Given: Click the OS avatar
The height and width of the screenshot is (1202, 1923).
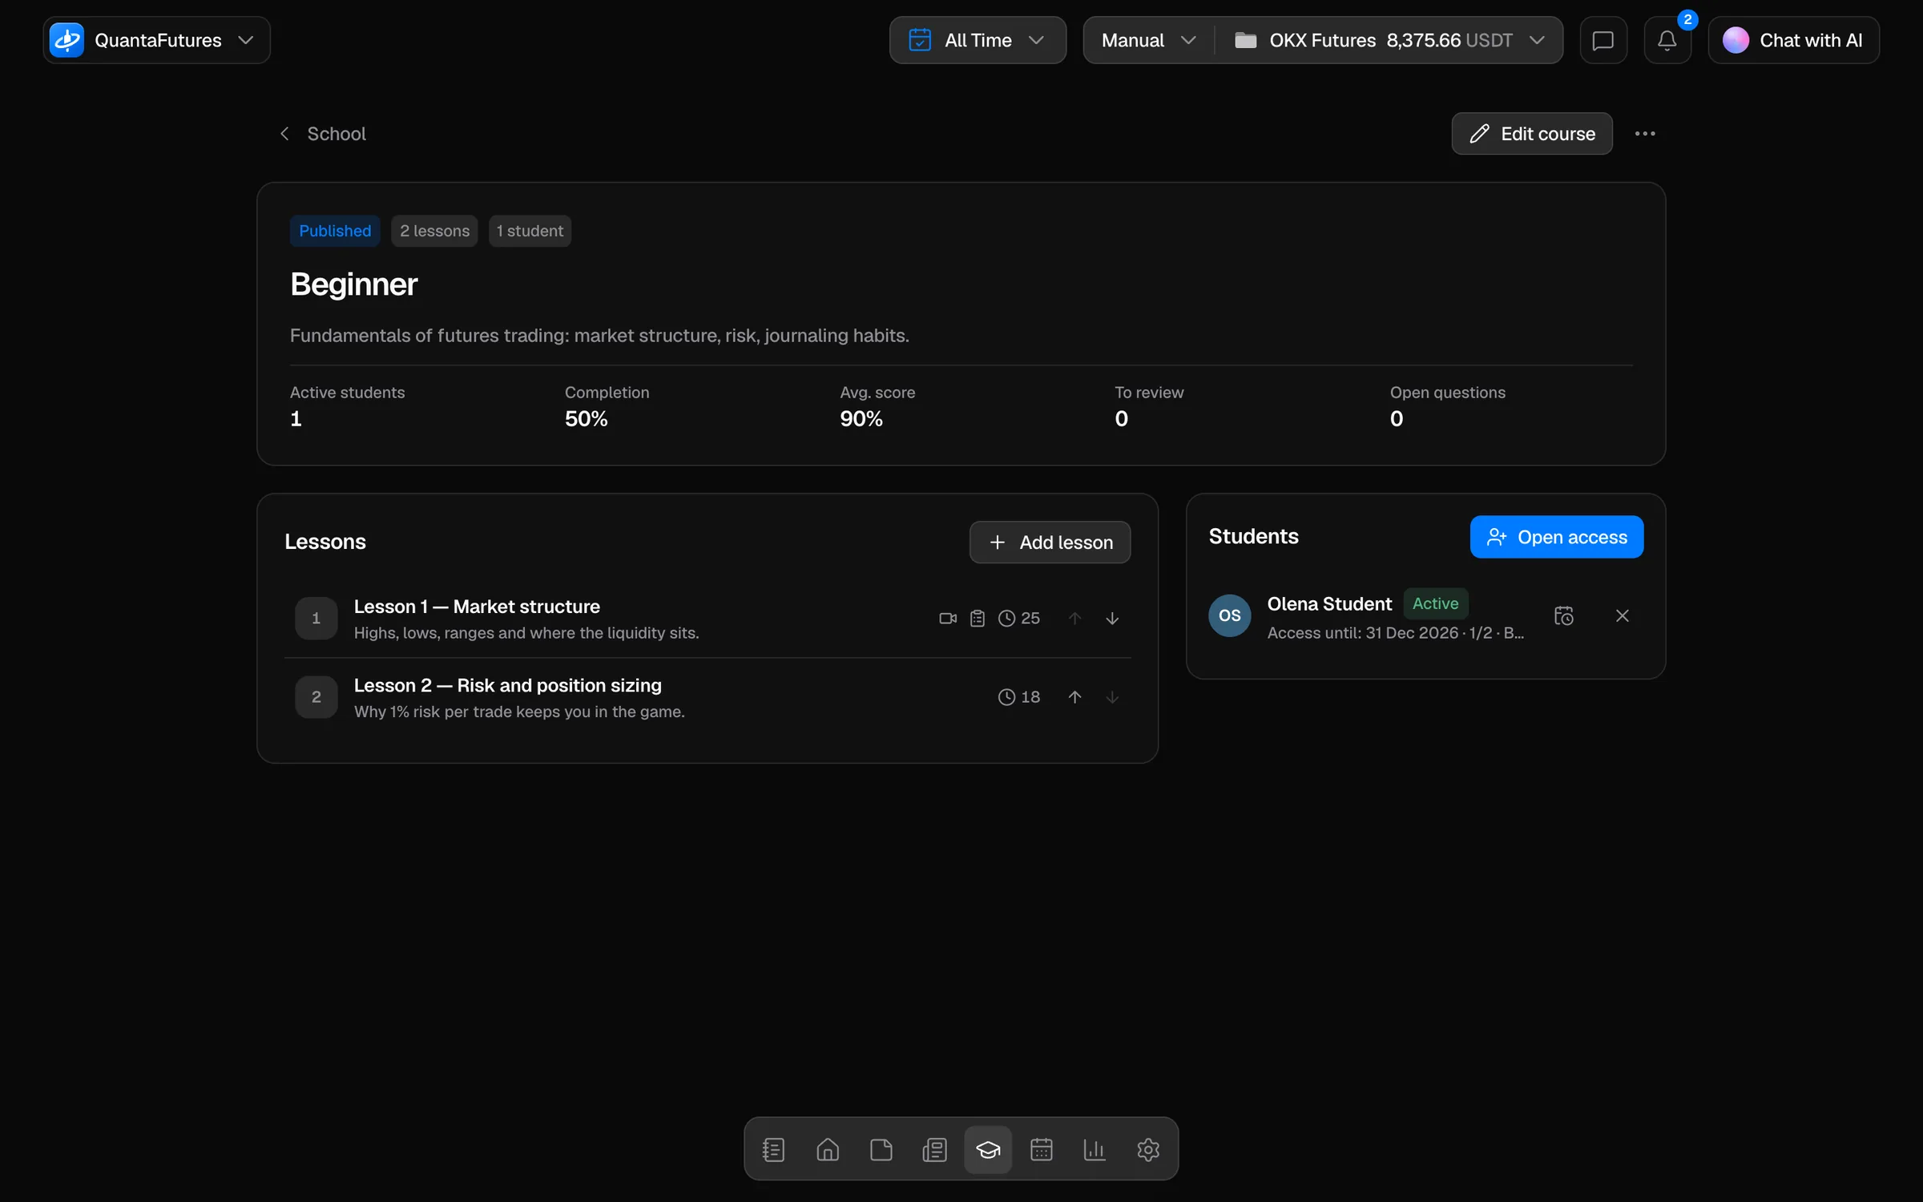Looking at the screenshot, I should click(x=1230, y=615).
